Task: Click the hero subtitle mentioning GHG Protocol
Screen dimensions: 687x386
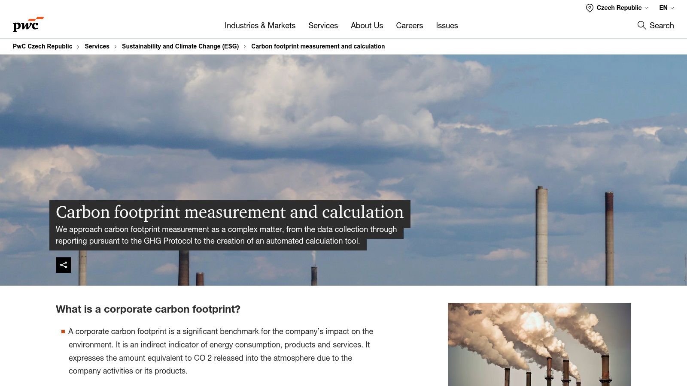Action: click(226, 235)
